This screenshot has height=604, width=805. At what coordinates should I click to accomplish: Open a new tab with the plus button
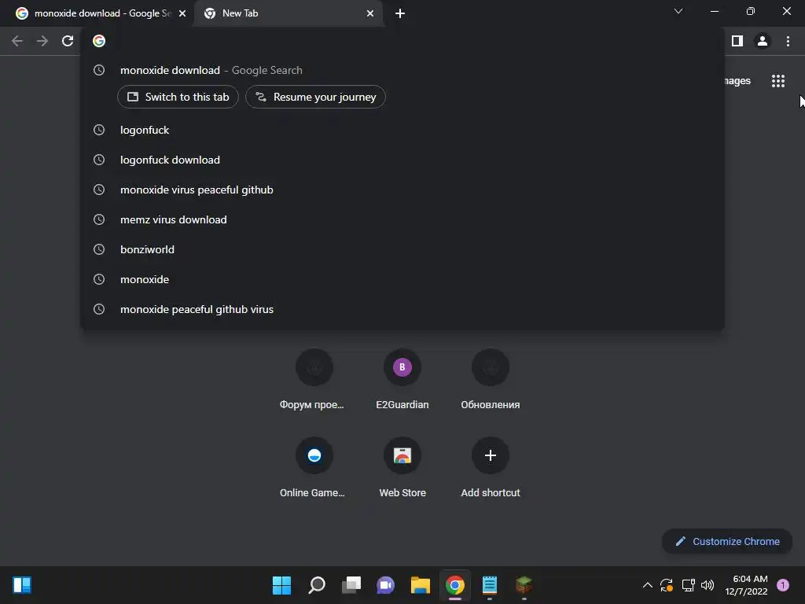[x=400, y=14]
